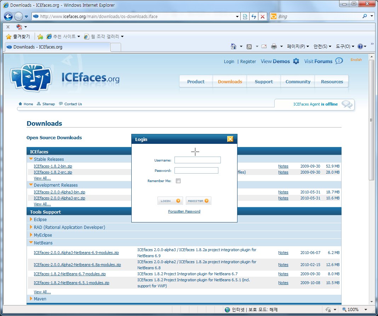Expand the MyEclipse section
The image size is (378, 316).
(31, 235)
